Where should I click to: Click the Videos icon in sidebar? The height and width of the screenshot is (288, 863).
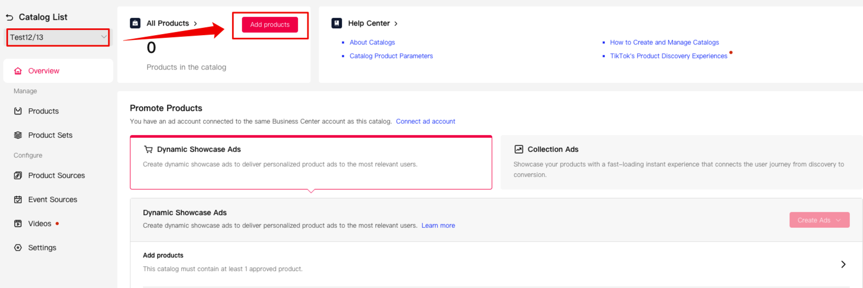18,224
